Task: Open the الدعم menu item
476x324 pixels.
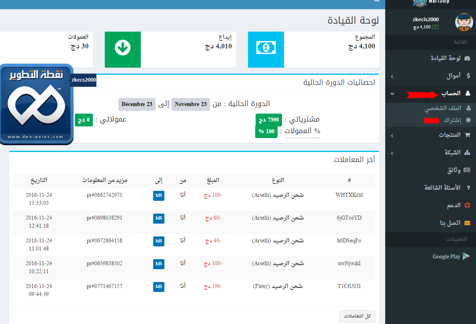Action: click(x=431, y=205)
